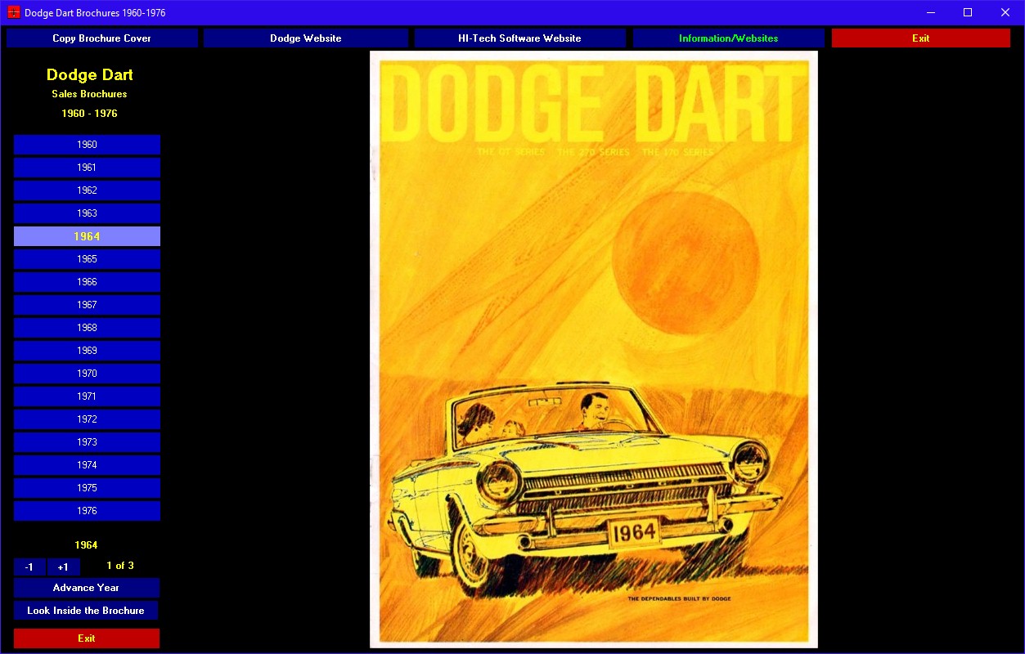Image resolution: width=1025 pixels, height=654 pixels.
Task: Open the Dodge Website link button
Action: tap(306, 38)
